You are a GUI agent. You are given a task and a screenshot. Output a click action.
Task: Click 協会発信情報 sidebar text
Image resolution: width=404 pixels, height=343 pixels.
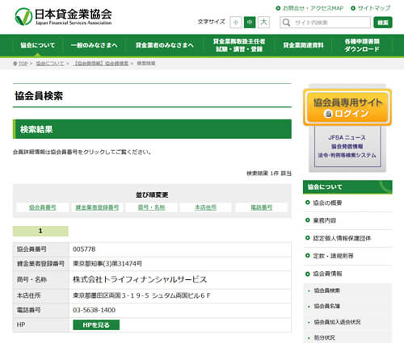[347, 146]
